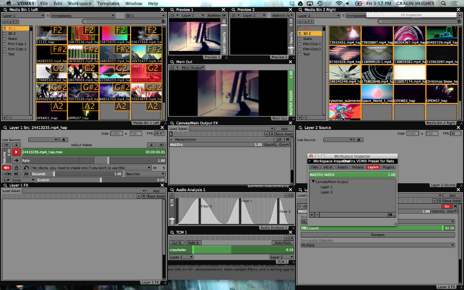Switch to Vid In tab in Workspace Inspector
The width and height of the screenshot is (464, 290).
point(328,167)
